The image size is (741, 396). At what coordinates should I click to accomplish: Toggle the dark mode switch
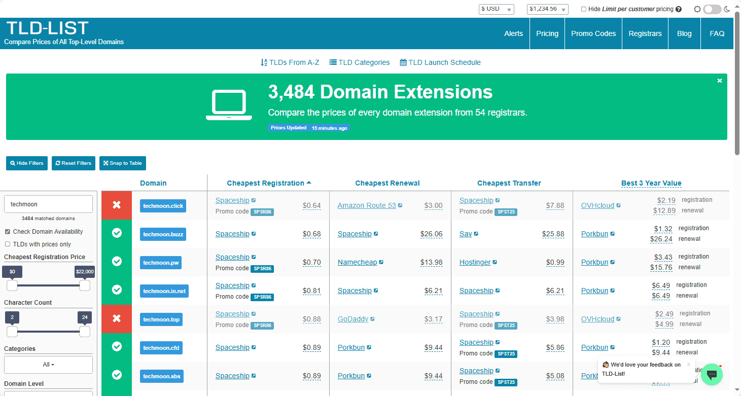coord(712,9)
